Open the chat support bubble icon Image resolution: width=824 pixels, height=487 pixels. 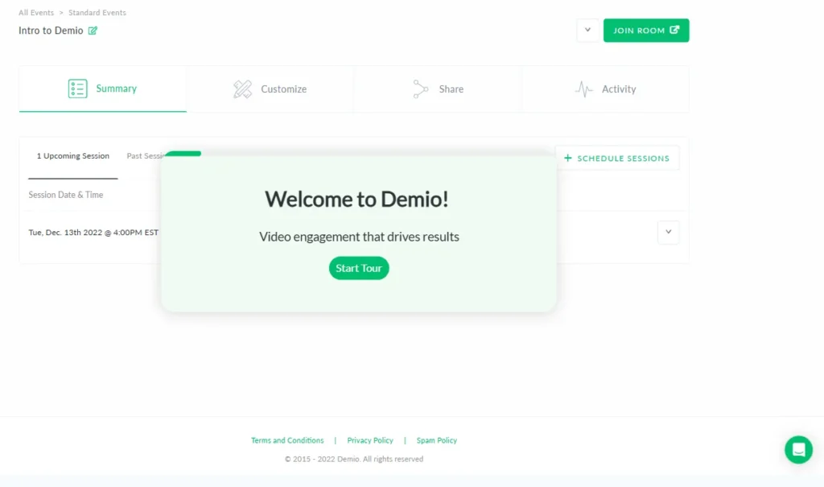click(x=798, y=450)
